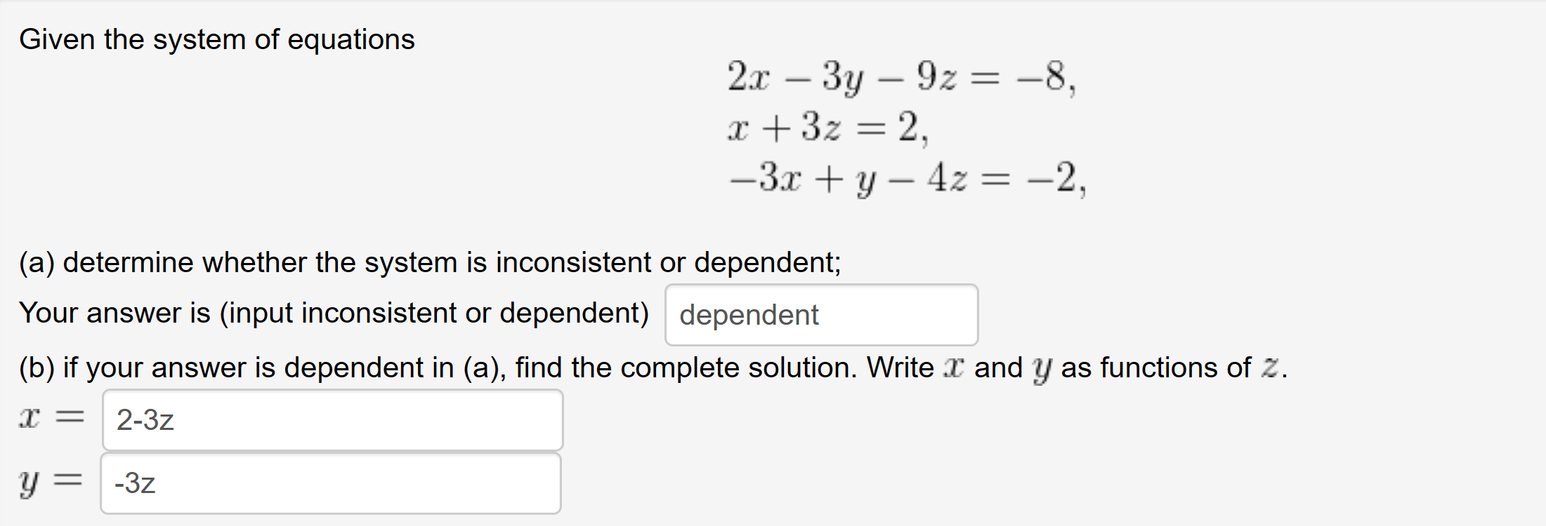Click the answer box containing 'dependent'
This screenshot has height=526, width=1546.
pyautogui.click(x=820, y=315)
